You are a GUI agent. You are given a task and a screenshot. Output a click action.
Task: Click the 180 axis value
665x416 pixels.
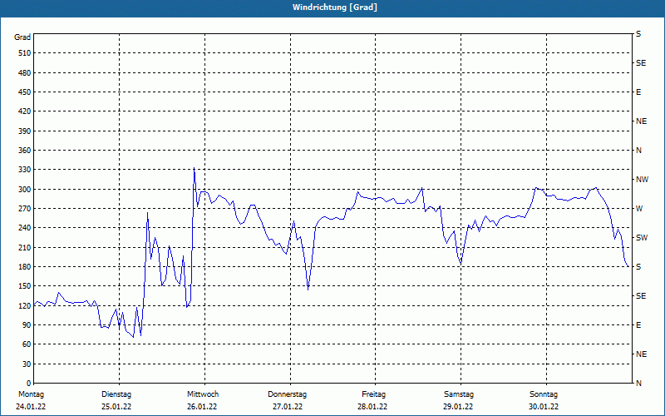25,267
